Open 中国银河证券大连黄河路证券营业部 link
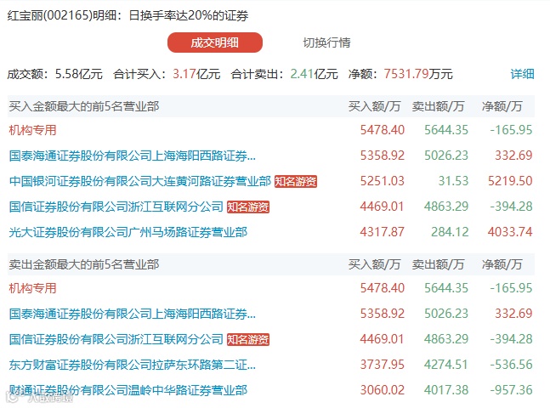Viewport: 550px width, 408px height. pyautogui.click(x=140, y=181)
